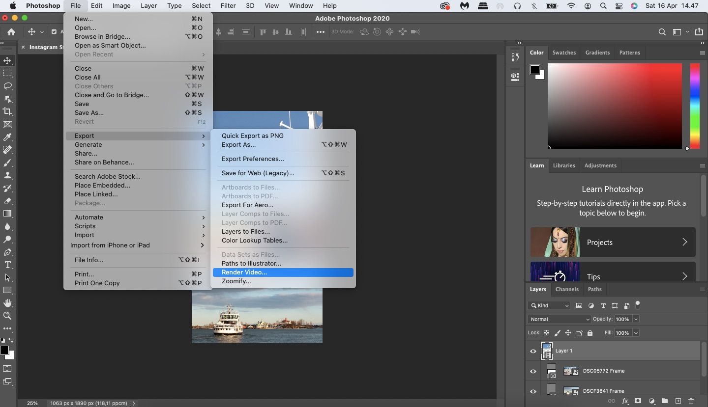Open the blending mode dropdown showing Normal
The image size is (708, 407).
tap(559, 319)
